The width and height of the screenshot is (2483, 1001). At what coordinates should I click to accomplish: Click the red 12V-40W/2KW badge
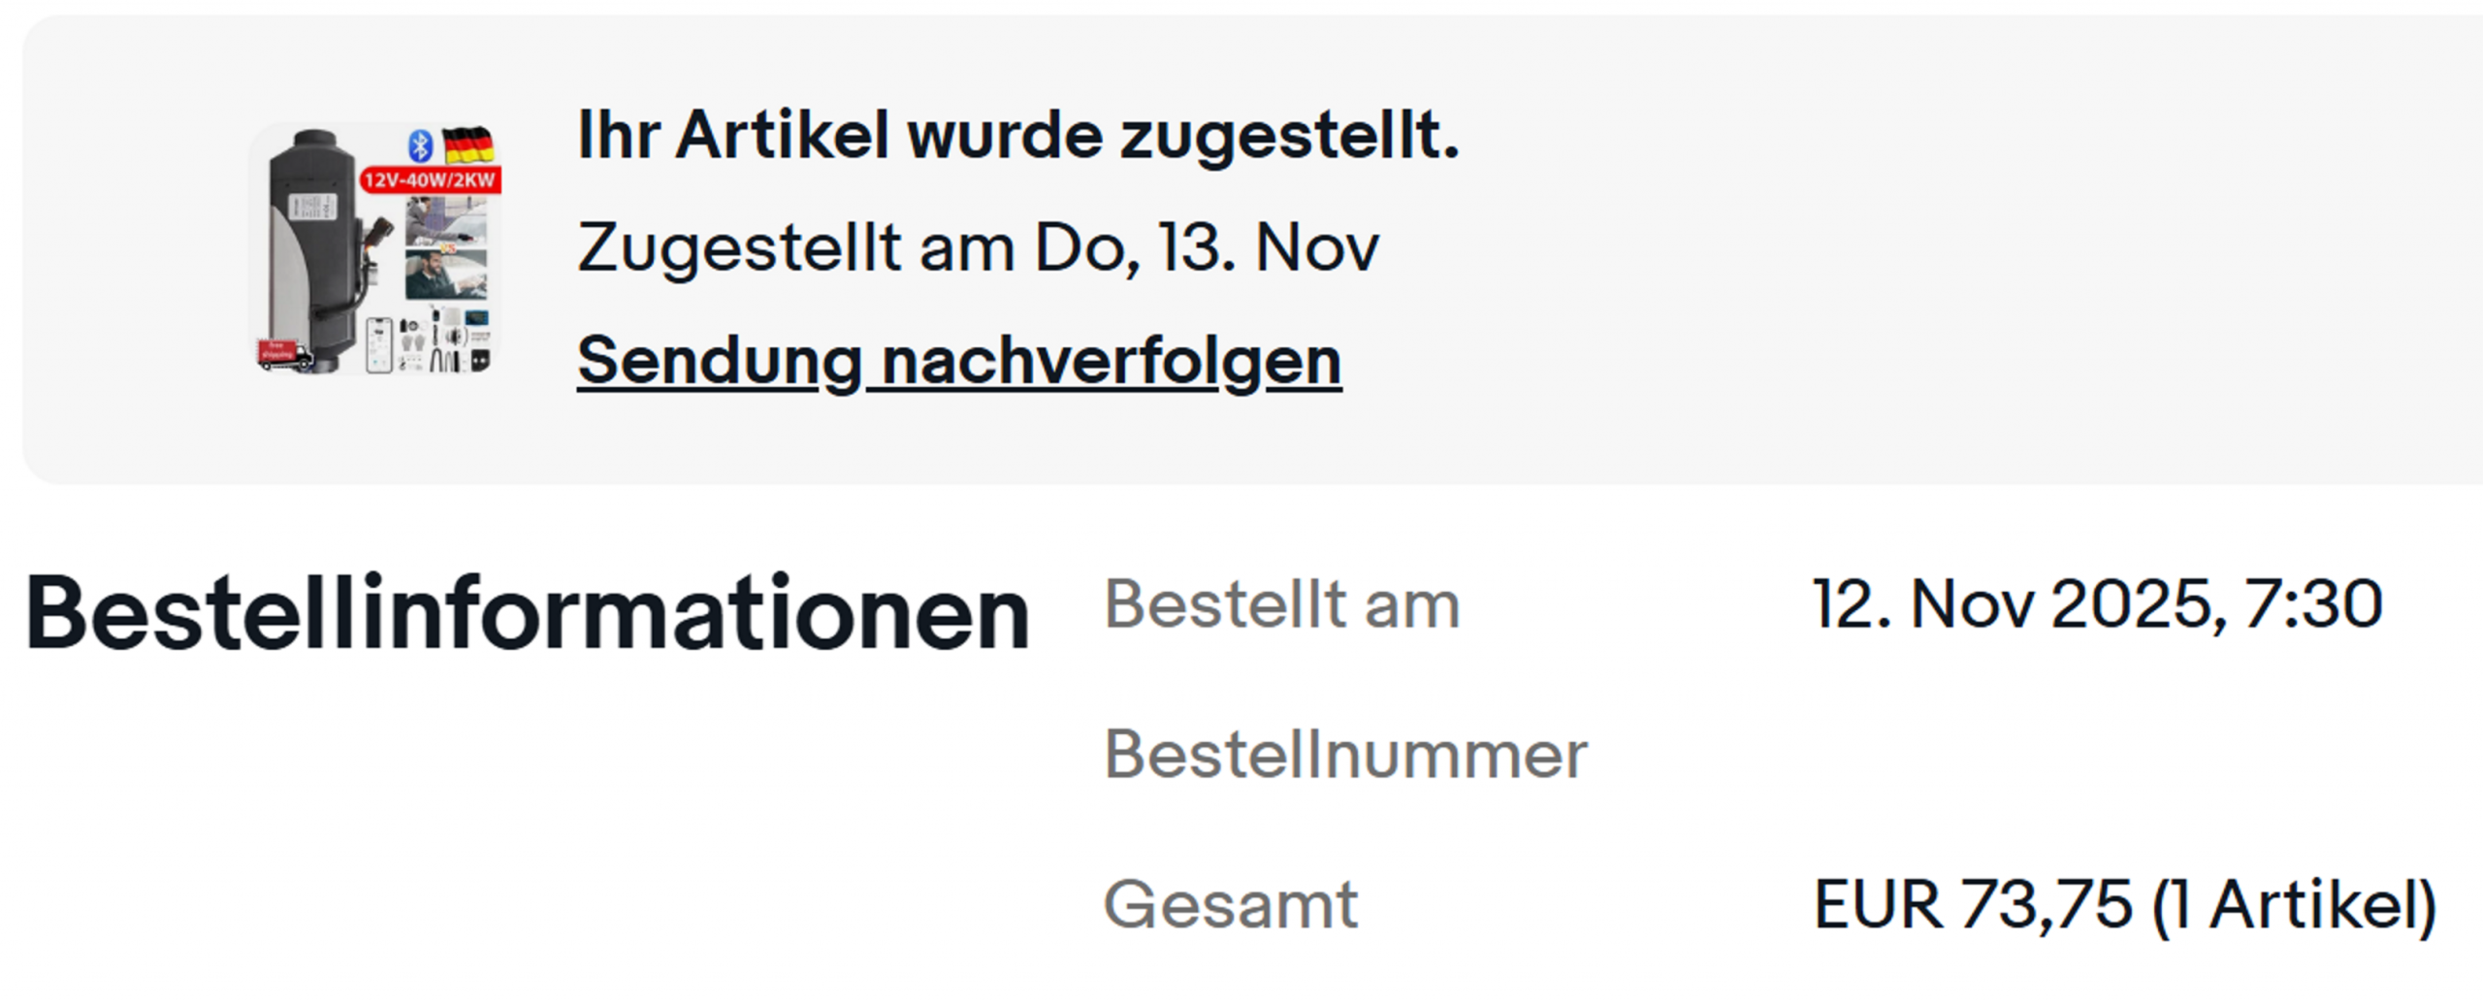click(x=430, y=180)
